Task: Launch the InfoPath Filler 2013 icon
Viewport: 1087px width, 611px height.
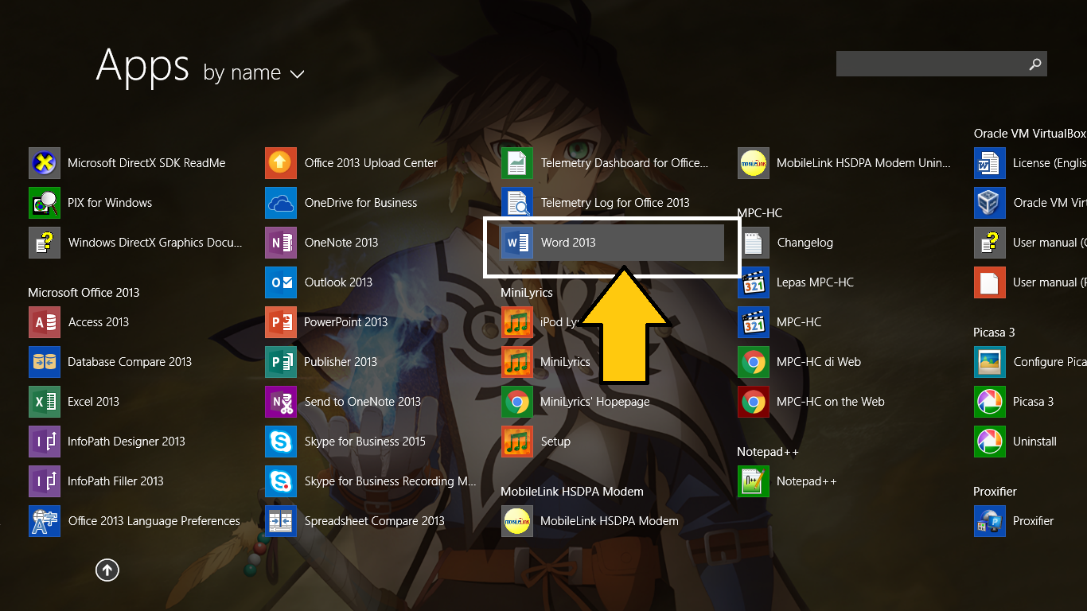Action: click(x=45, y=481)
